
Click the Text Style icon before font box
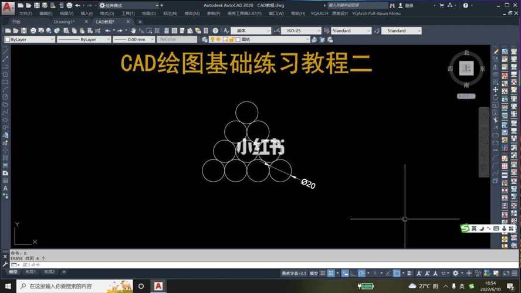coord(226,30)
